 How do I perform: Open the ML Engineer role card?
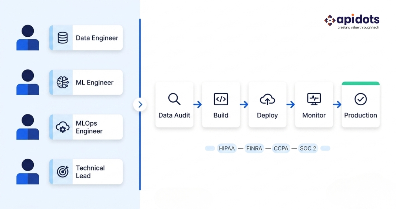tap(86, 83)
